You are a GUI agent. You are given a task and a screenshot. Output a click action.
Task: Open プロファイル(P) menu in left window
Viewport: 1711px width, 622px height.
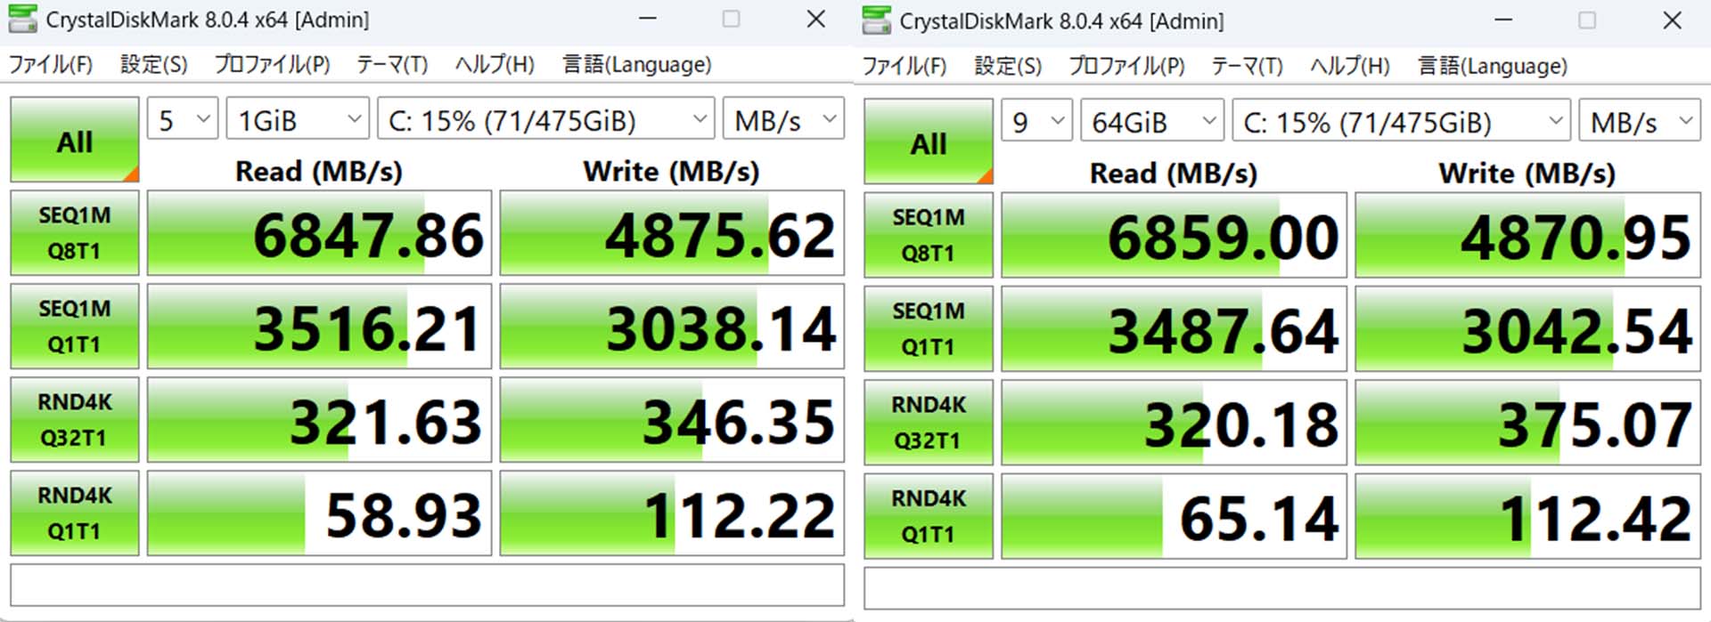[272, 64]
